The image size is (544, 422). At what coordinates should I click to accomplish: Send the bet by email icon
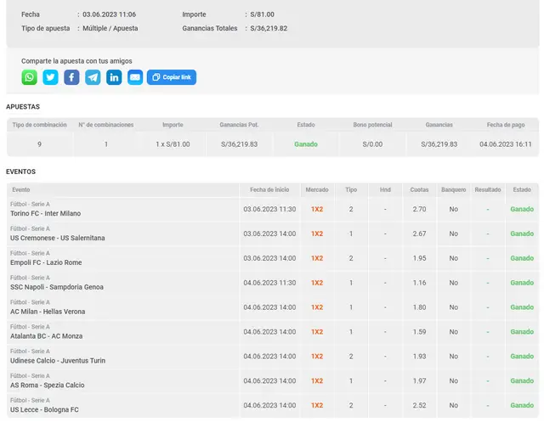[135, 77]
